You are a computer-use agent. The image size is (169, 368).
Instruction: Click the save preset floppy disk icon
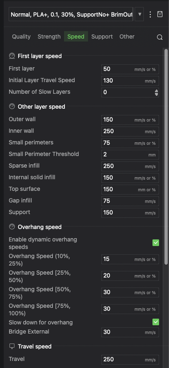(160, 15)
